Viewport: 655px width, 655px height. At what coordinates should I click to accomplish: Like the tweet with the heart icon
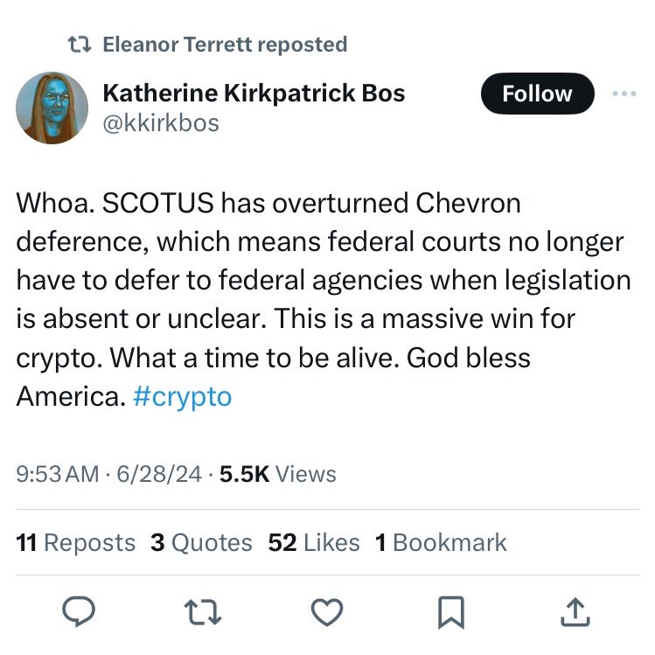327,611
